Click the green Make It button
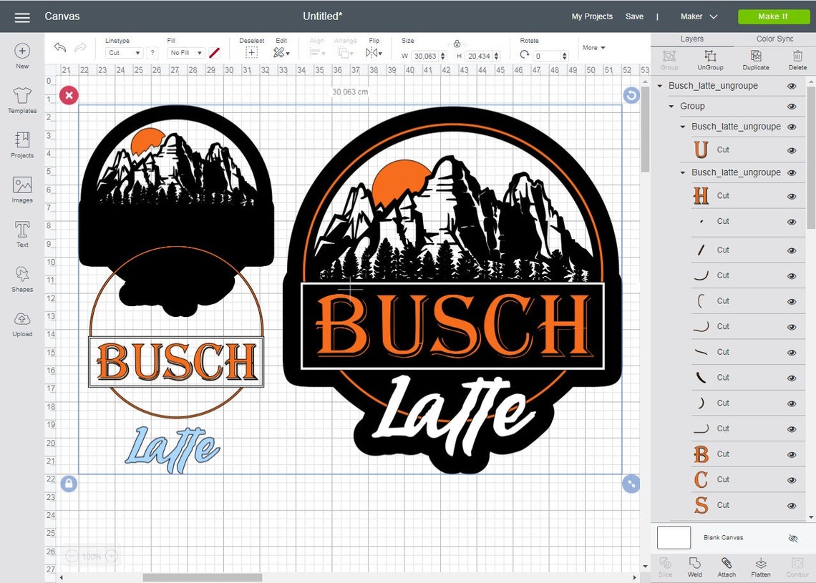Image resolution: width=816 pixels, height=583 pixels. coord(774,16)
